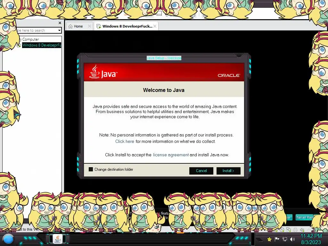Open the Action Center flag icon
Screen dimensions: 328x246
coord(277,239)
